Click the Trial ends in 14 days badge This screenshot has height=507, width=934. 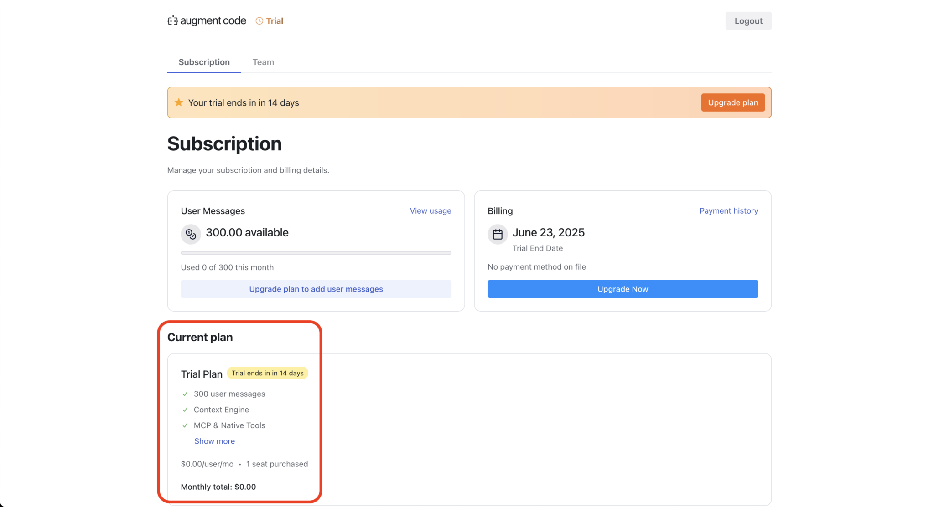[x=267, y=373]
